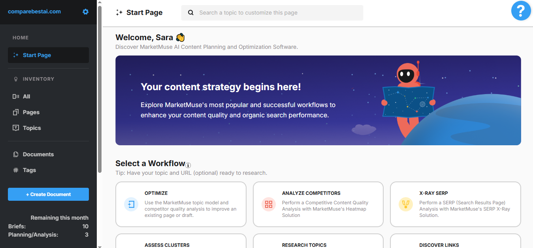Click the Inventory lightbulb icon
533x248 pixels.
[16, 79]
